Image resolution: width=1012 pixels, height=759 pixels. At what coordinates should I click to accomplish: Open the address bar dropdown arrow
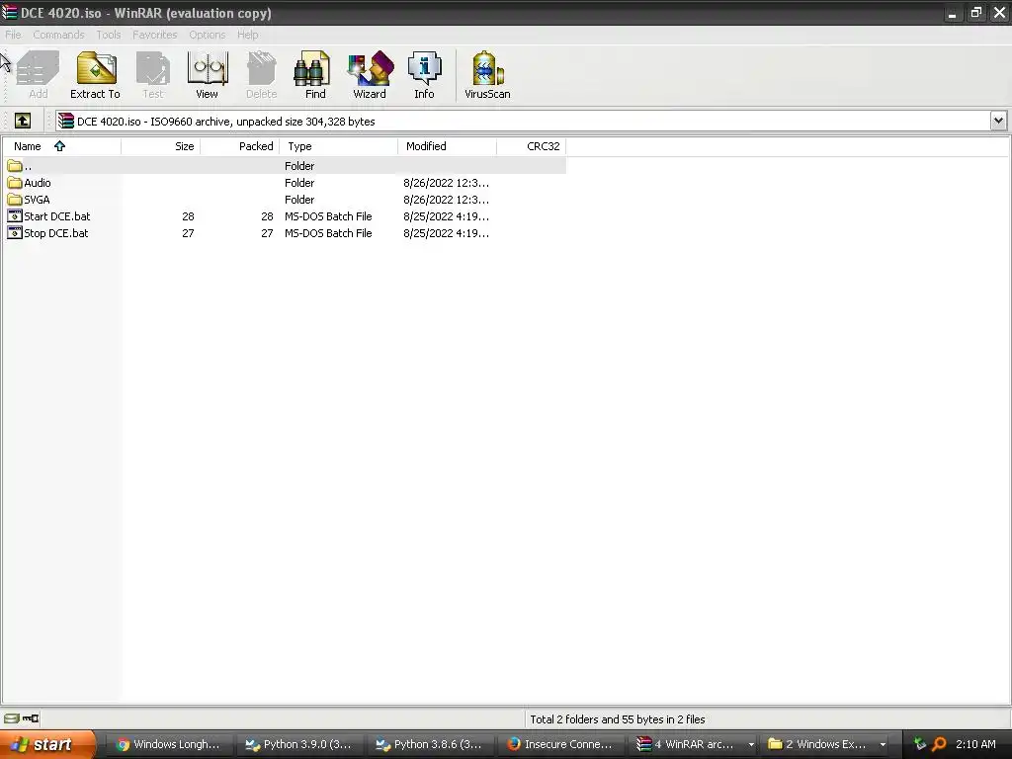[998, 121]
